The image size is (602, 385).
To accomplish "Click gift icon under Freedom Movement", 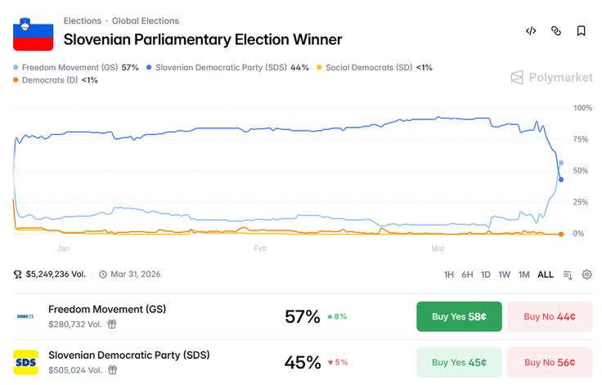I will pos(112,324).
